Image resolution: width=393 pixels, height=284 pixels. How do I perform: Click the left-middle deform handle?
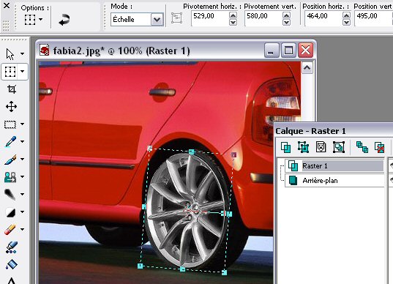[144, 207]
